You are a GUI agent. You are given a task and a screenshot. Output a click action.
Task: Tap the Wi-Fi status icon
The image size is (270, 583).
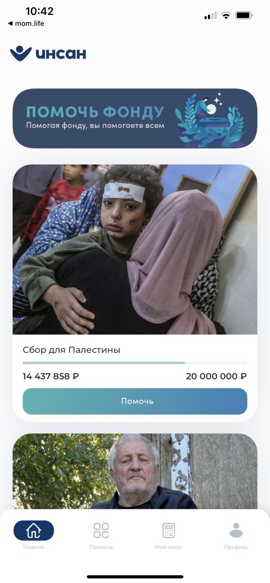226,15
